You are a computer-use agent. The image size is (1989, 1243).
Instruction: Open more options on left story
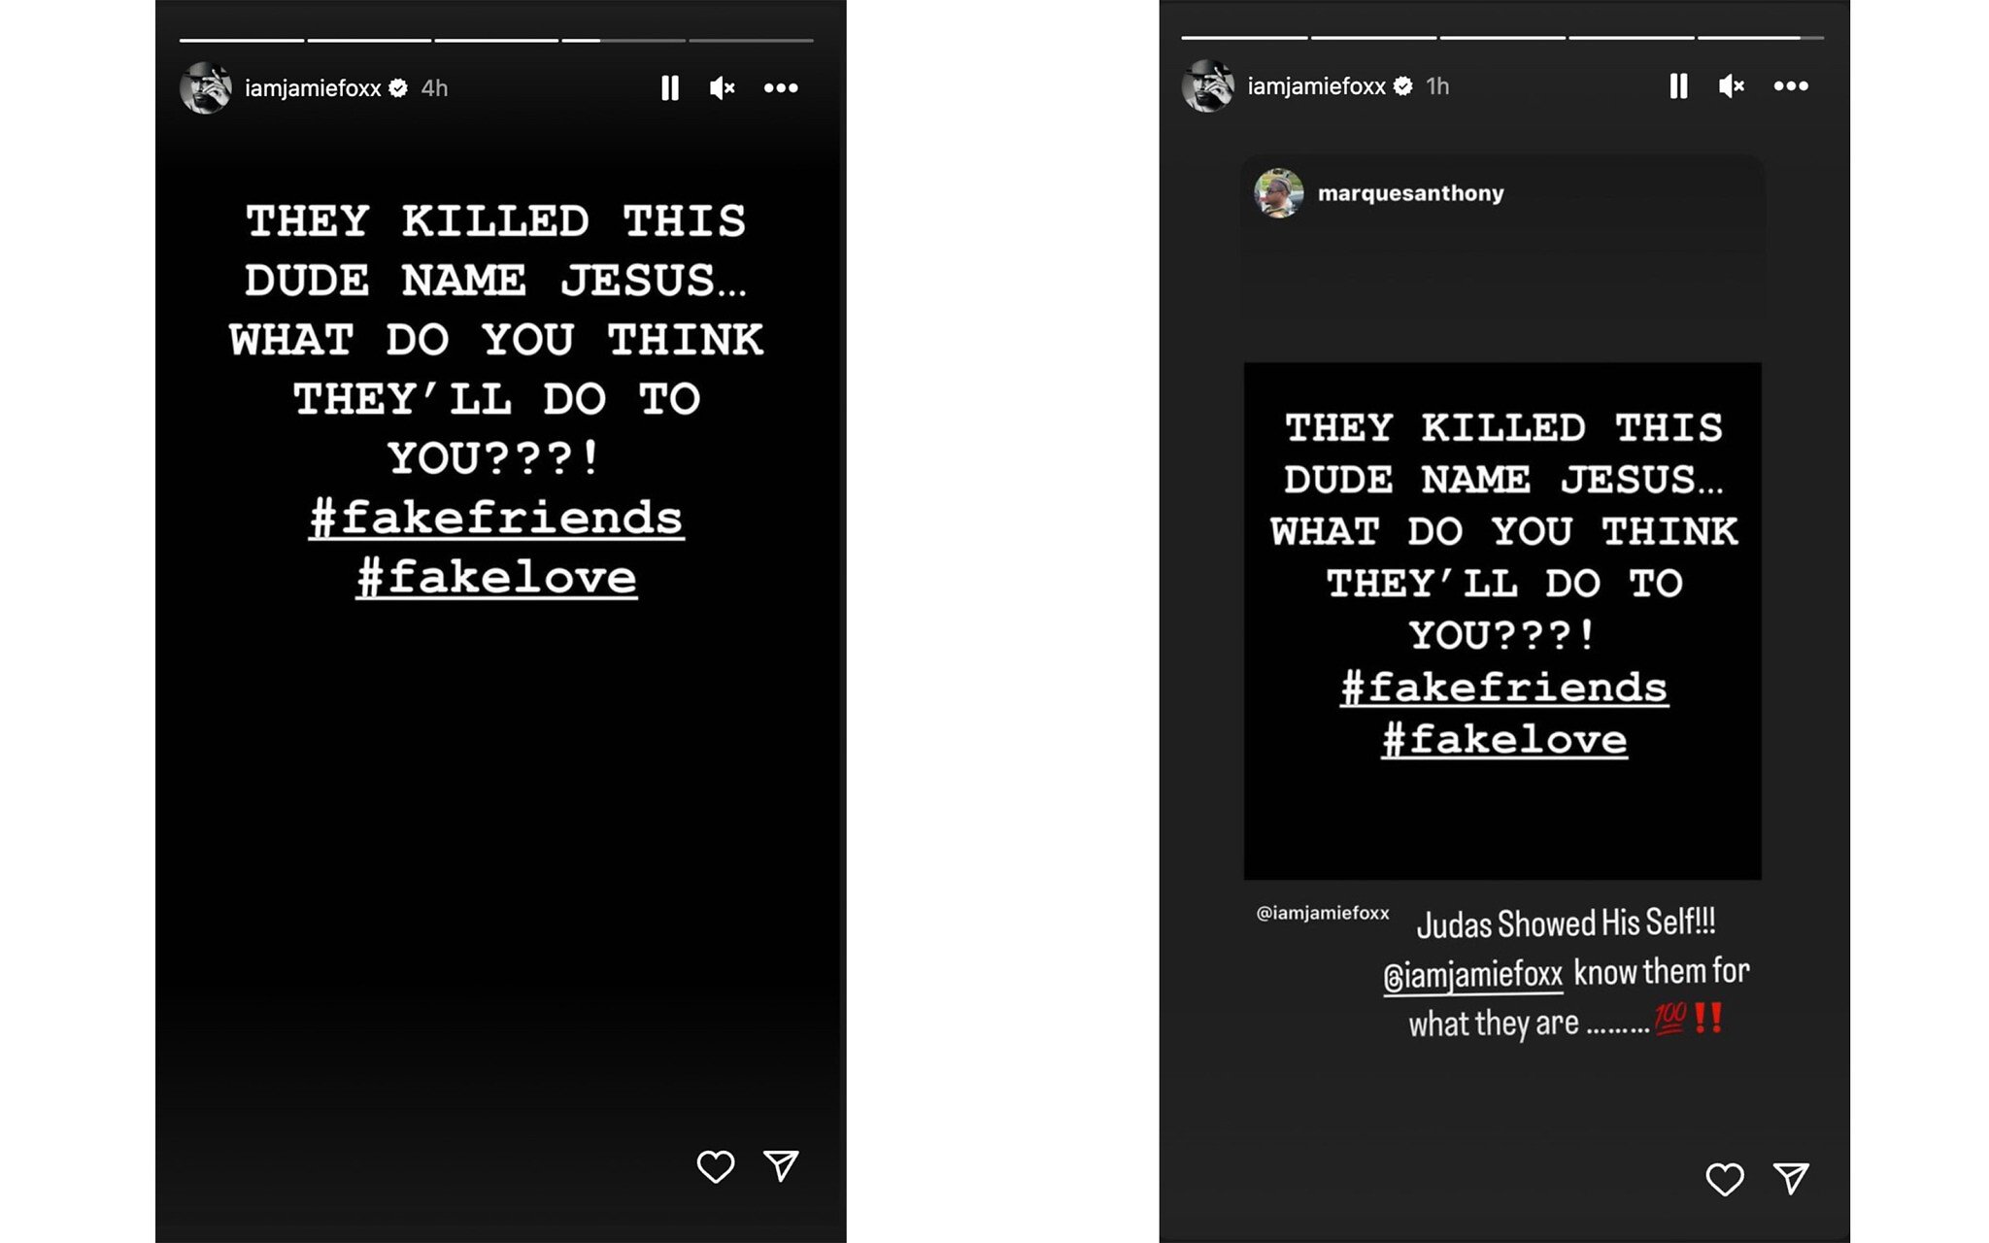pyautogui.click(x=781, y=88)
